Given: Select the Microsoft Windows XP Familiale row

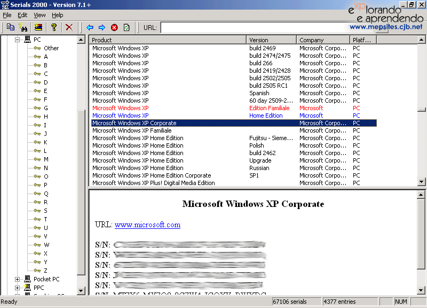Looking at the screenshot, I should coord(234,130).
